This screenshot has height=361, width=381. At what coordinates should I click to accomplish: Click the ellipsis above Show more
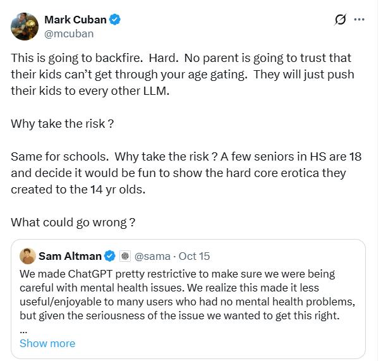pos(23,329)
